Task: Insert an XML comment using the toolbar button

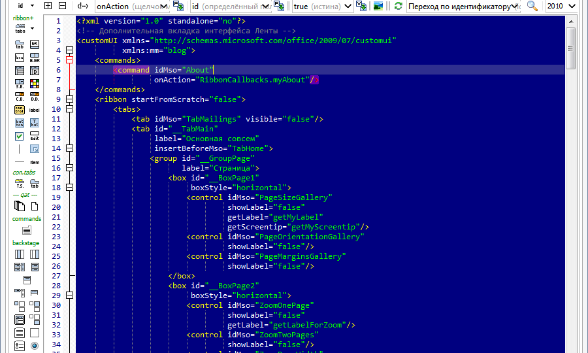Action: tap(82, 6)
